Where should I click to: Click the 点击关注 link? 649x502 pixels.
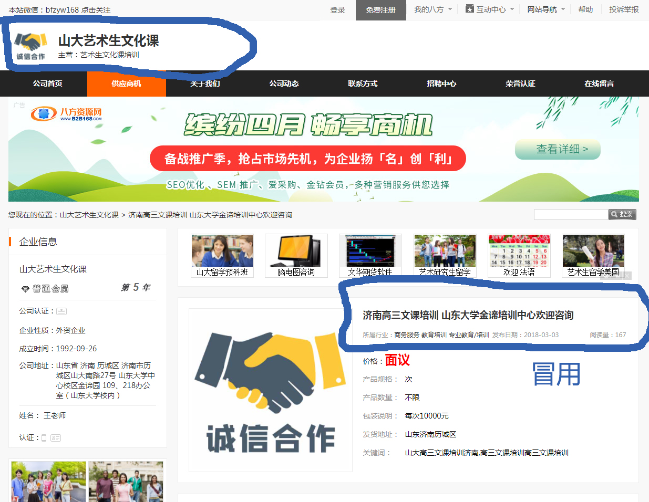(x=96, y=10)
